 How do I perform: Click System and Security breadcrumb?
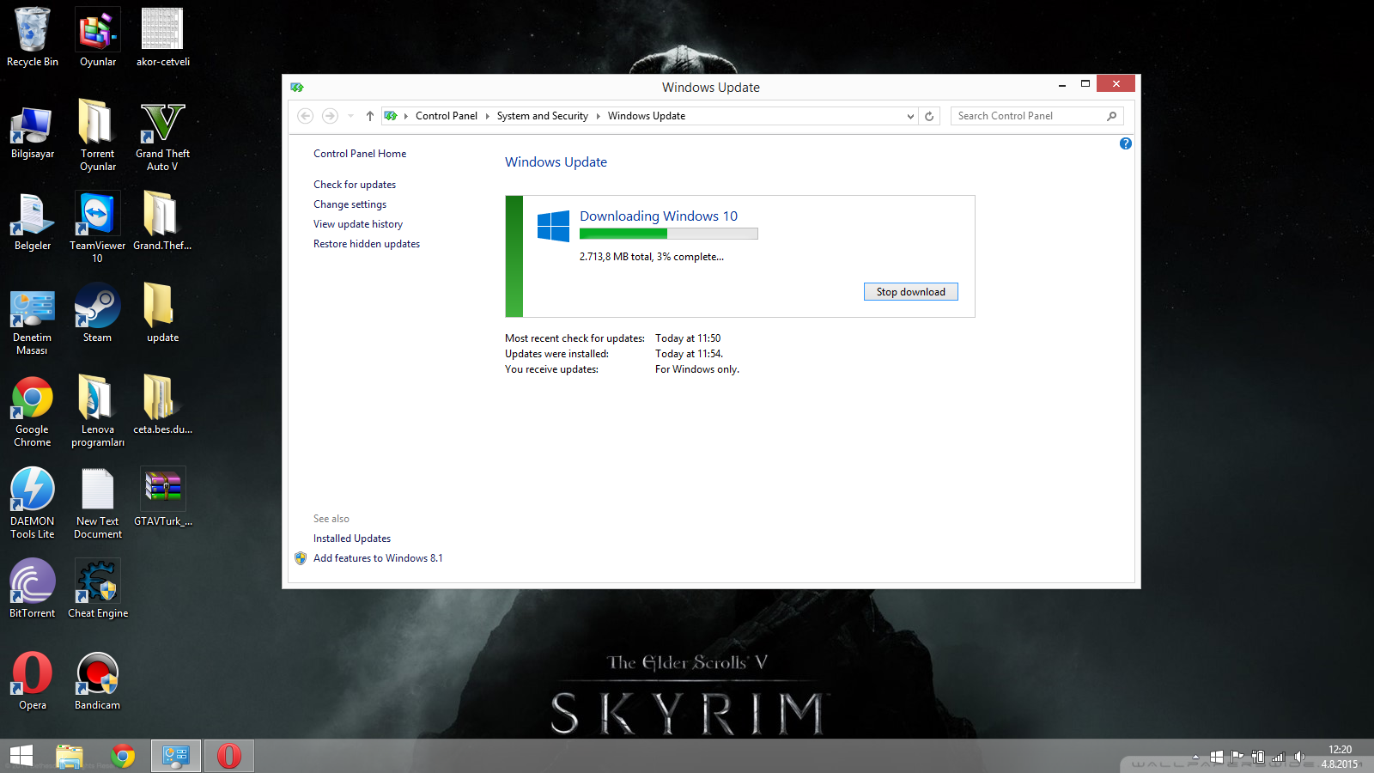pos(542,116)
